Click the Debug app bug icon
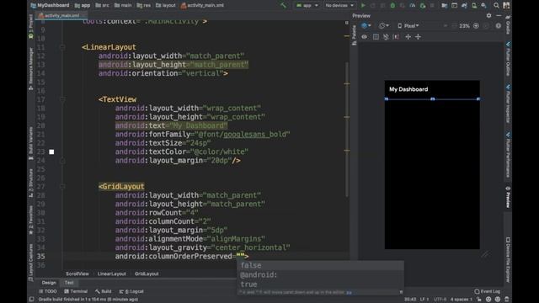 coord(392,6)
